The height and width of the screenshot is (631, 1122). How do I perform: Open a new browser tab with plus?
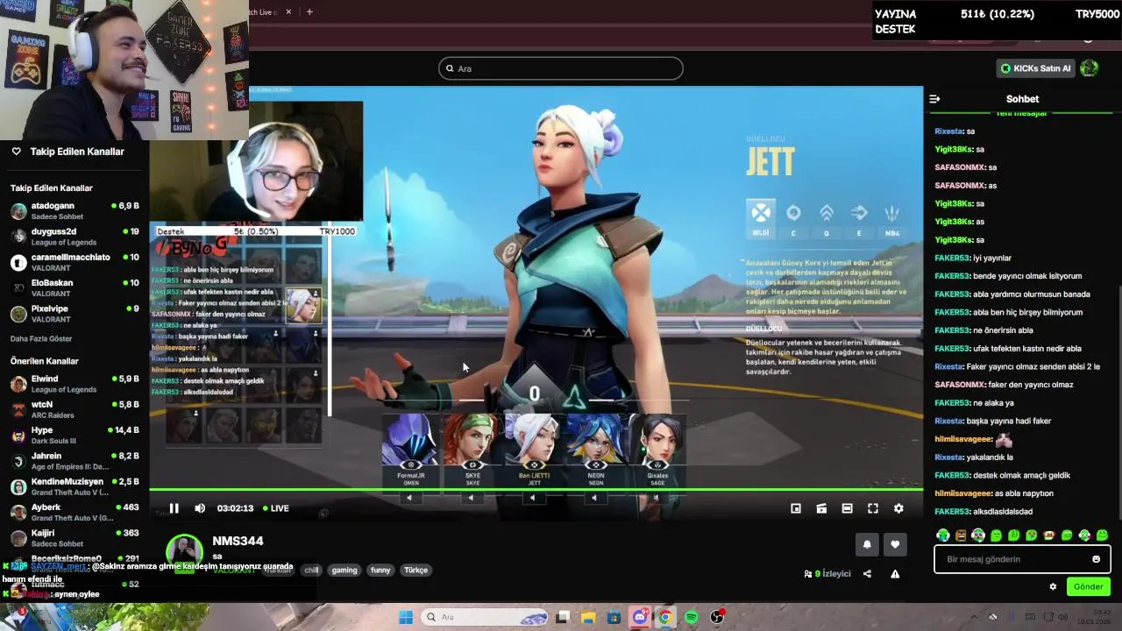(x=309, y=11)
